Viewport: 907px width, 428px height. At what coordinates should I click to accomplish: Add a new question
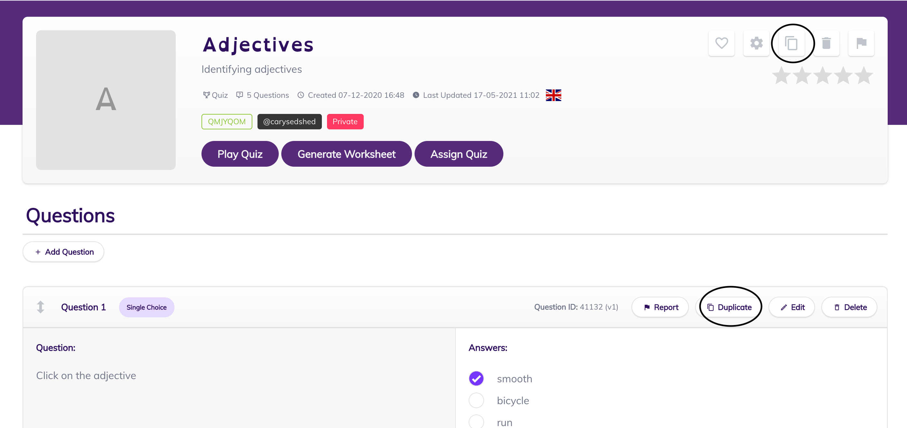tap(63, 252)
